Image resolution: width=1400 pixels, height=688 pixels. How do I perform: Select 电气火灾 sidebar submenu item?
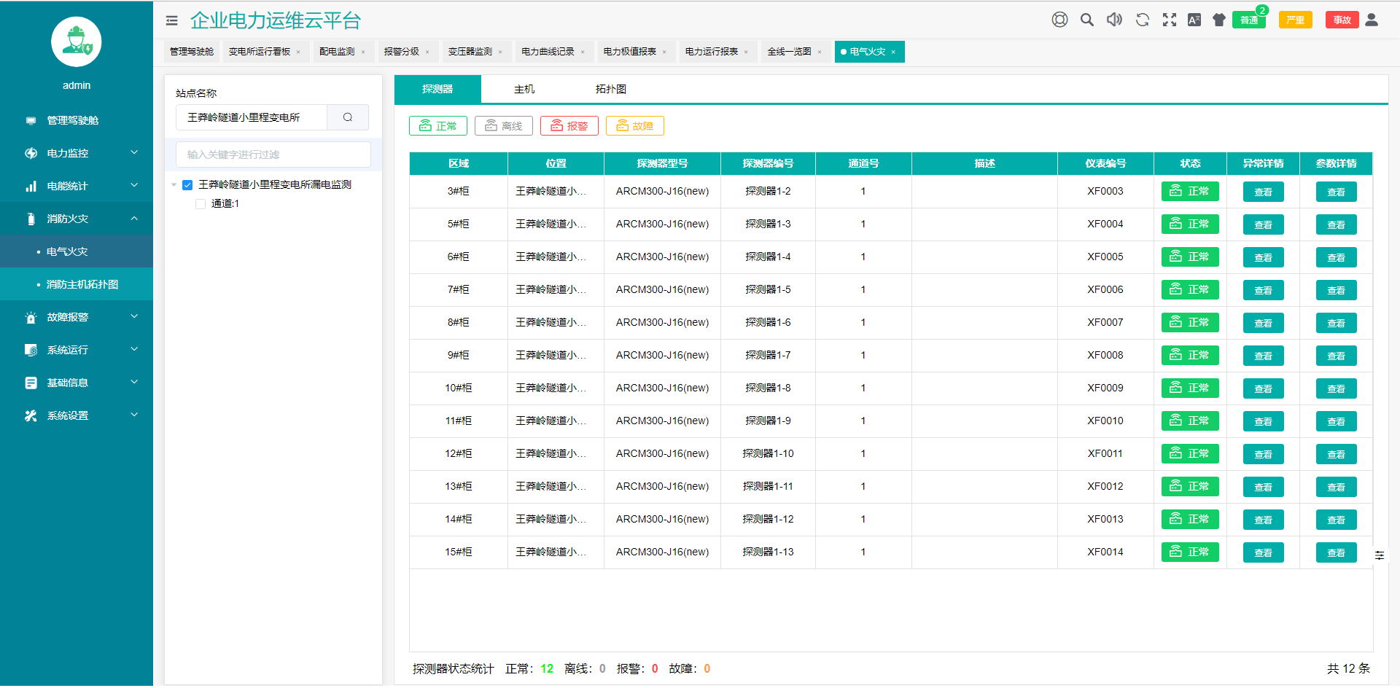77,251
